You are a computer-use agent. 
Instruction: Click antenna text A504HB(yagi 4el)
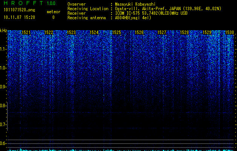[133, 18]
